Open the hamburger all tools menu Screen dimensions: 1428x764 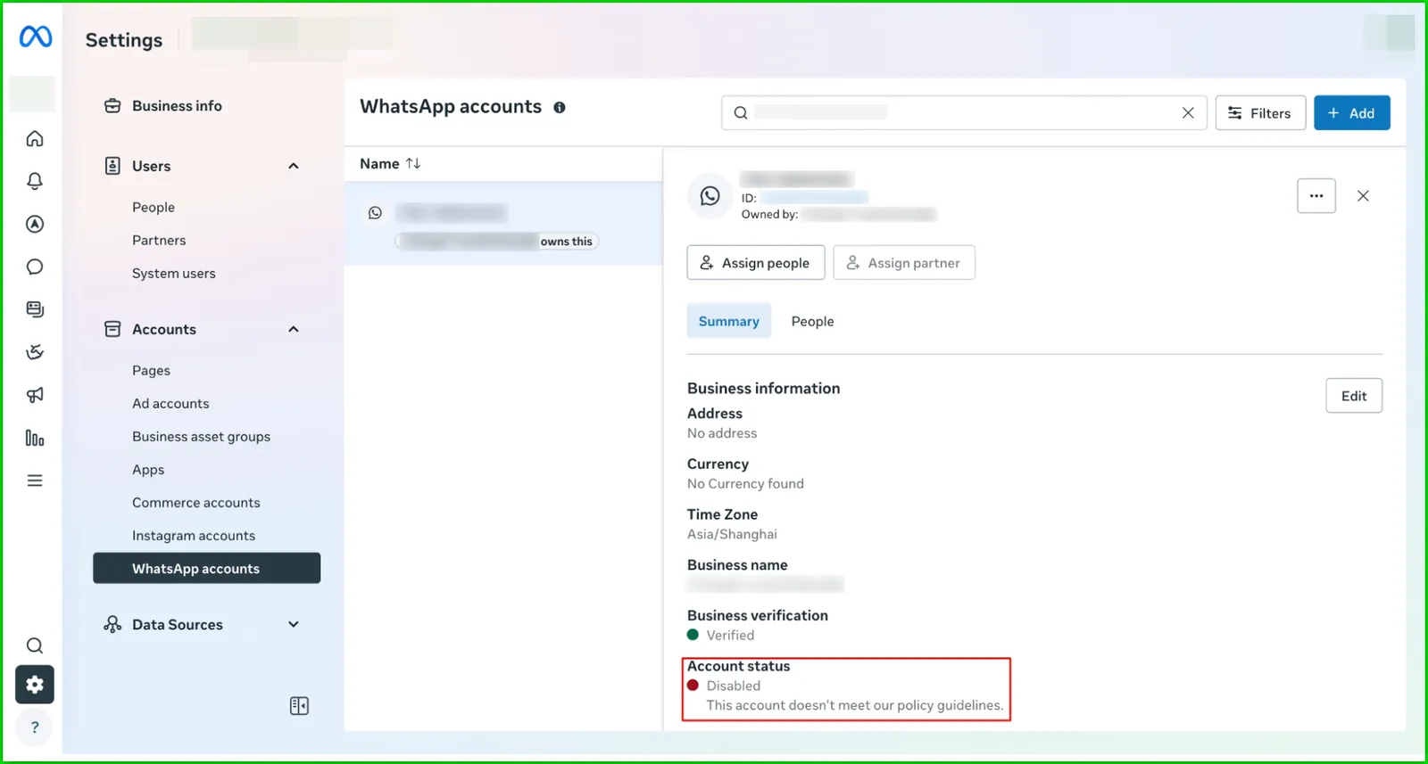click(35, 481)
